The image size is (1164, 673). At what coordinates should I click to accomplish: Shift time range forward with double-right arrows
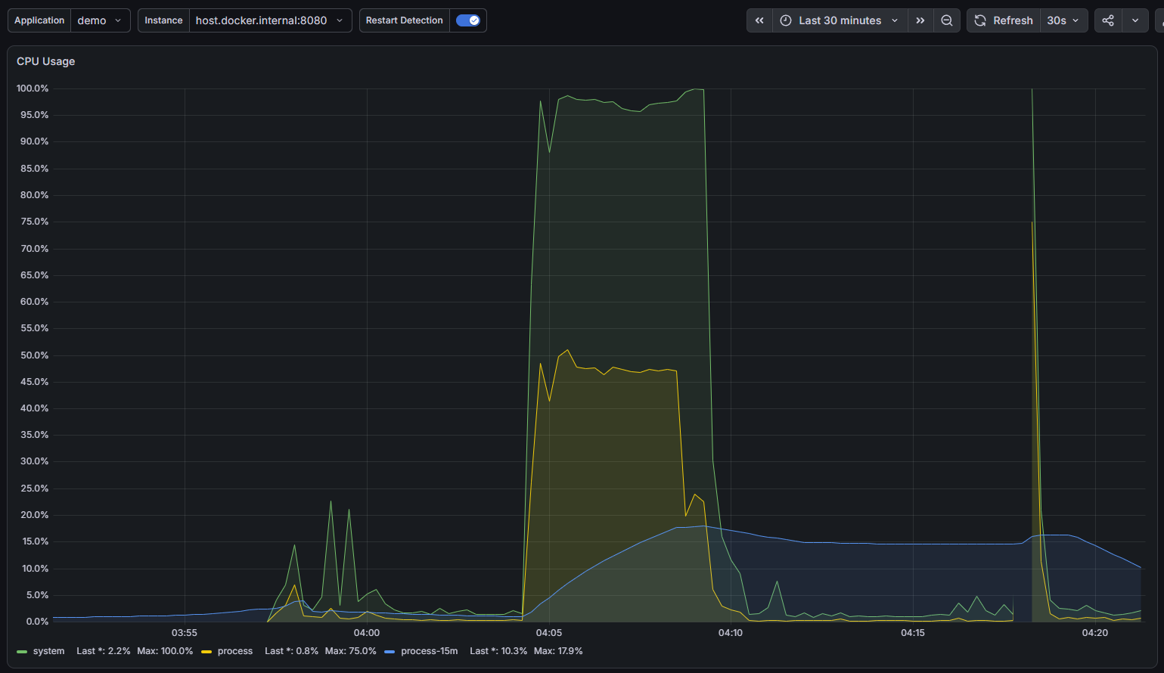pyautogui.click(x=920, y=20)
